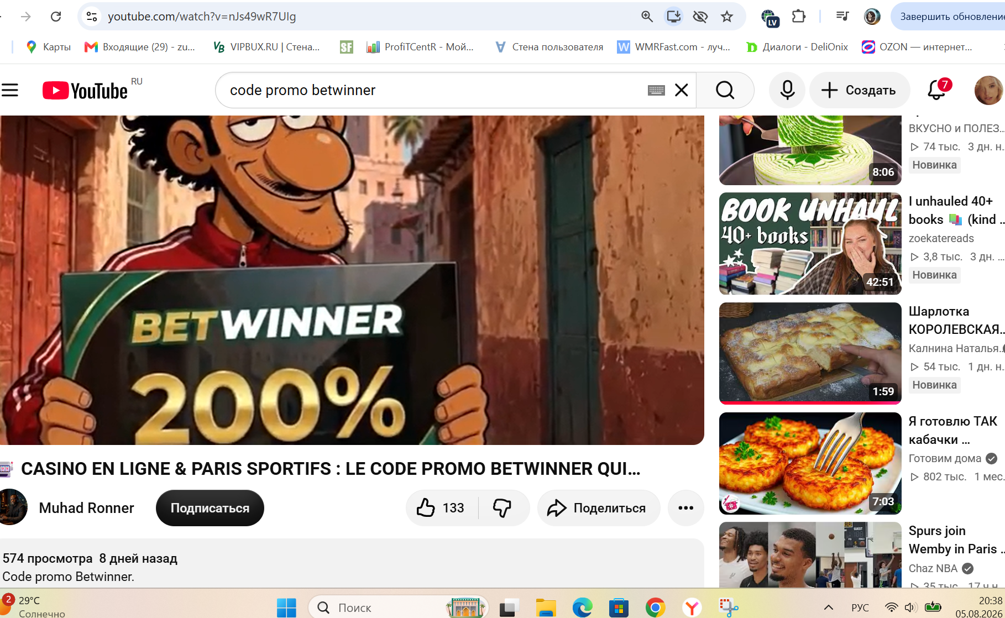Show hidden system tray icons chevron
Viewport: 1005px width, 618px height.
tap(829, 607)
